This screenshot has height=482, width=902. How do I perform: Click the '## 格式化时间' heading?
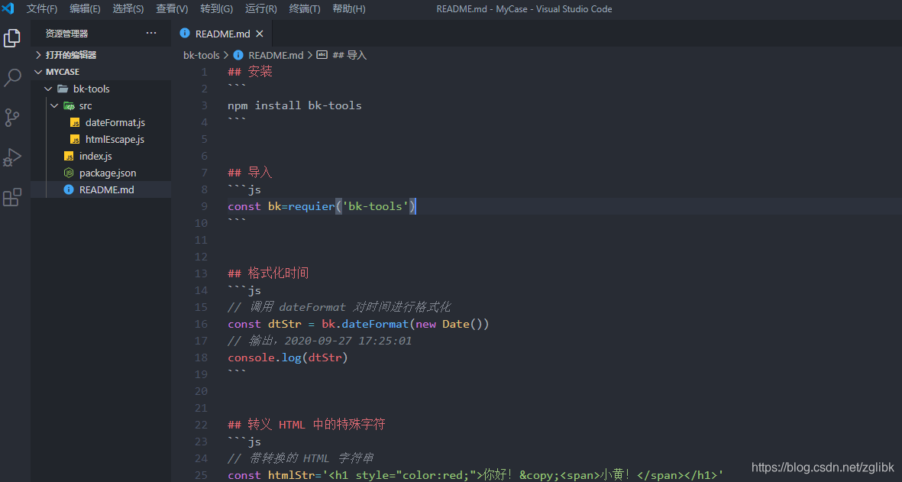269,273
